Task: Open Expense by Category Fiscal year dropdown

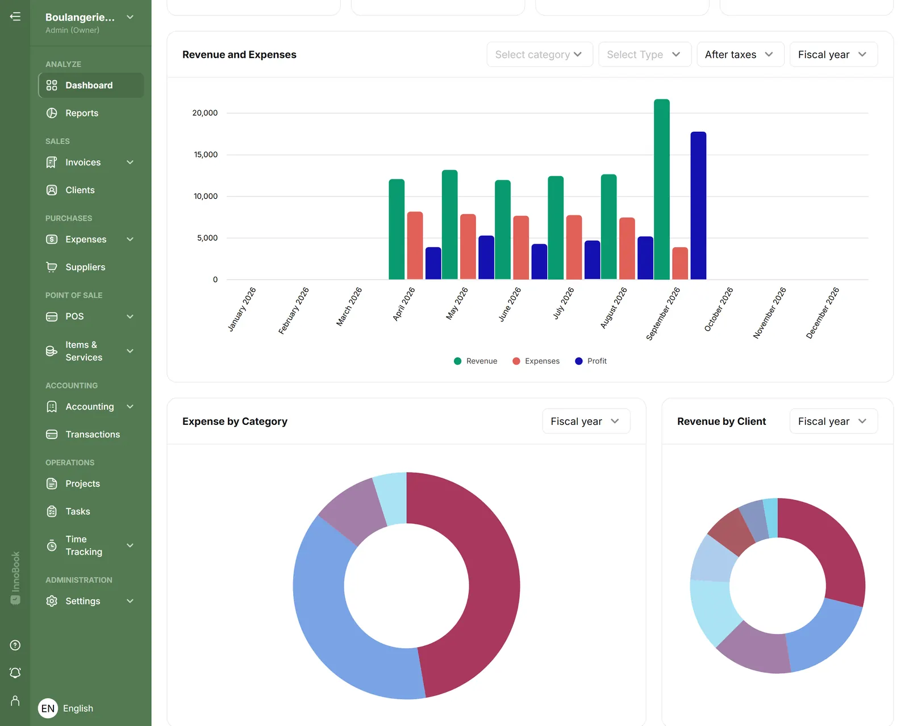Action: pyautogui.click(x=586, y=422)
